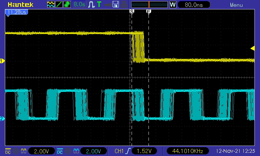
Task: Select the S cursor marker
Action: [132, 12]
